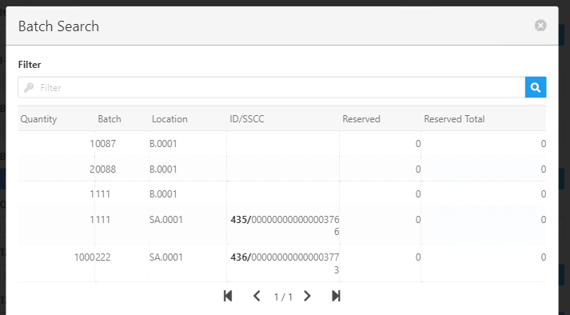
Task: Sort by Quantity column header
Action: coord(38,119)
